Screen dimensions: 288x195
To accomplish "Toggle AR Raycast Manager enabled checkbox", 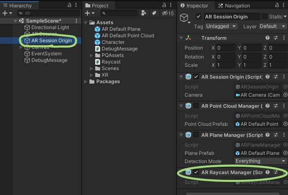I will click(196, 172).
